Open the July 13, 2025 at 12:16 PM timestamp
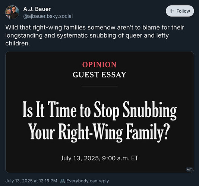The height and width of the screenshot is (186, 199). click(31, 181)
